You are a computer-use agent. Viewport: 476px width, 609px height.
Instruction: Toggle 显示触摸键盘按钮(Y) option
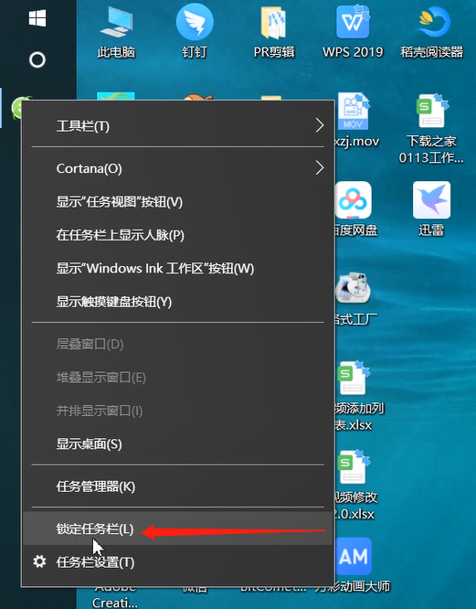177,302
